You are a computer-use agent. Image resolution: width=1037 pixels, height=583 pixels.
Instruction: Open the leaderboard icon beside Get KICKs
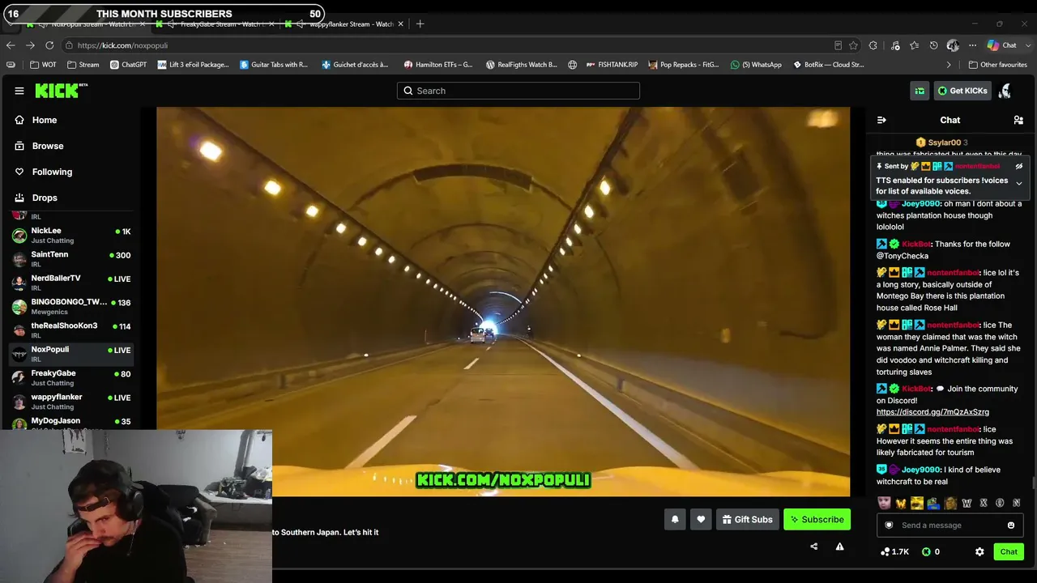tap(920, 91)
